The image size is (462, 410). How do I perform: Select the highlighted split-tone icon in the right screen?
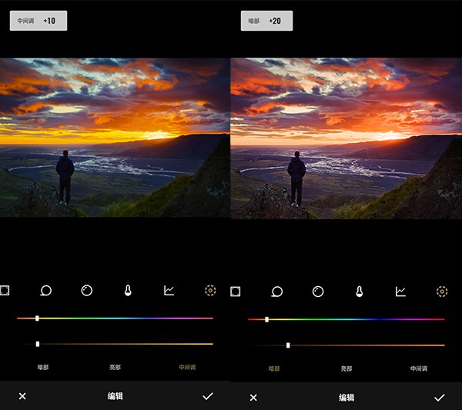click(x=442, y=292)
